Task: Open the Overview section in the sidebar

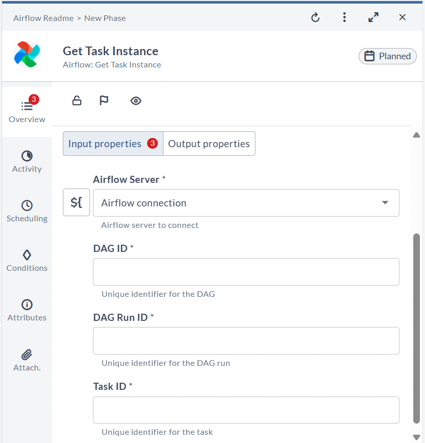Action: [x=27, y=108]
